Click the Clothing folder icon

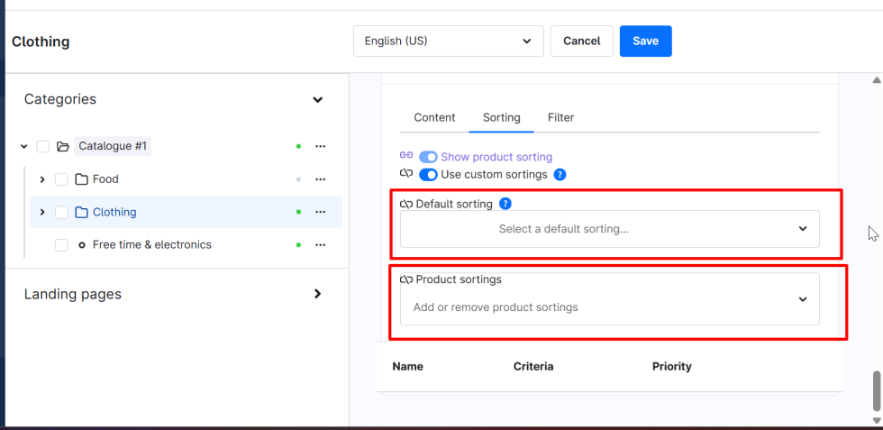[81, 213]
